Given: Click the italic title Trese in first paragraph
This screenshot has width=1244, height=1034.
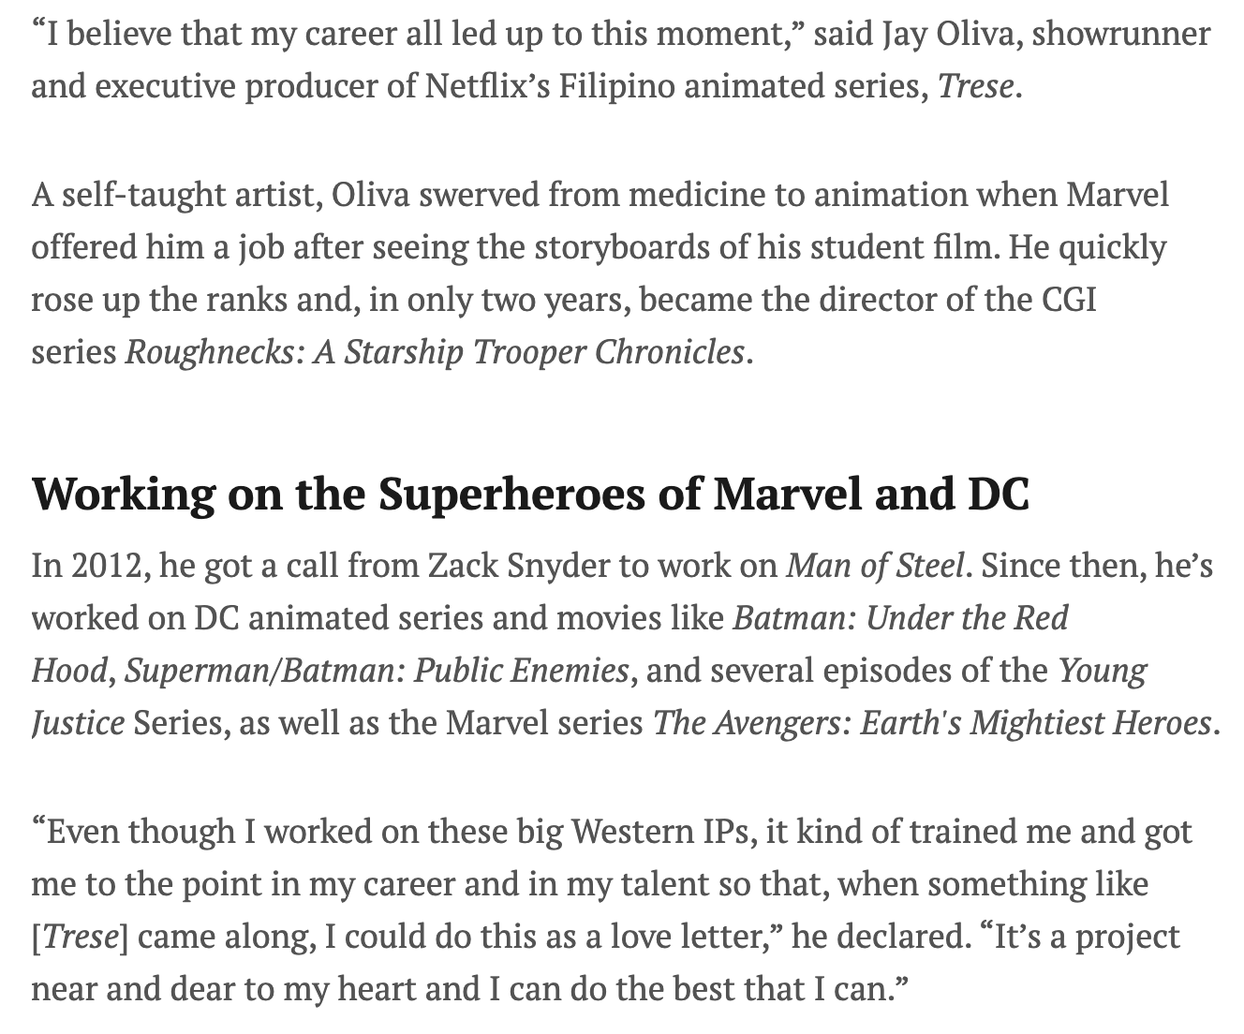Looking at the screenshot, I should pos(974,87).
